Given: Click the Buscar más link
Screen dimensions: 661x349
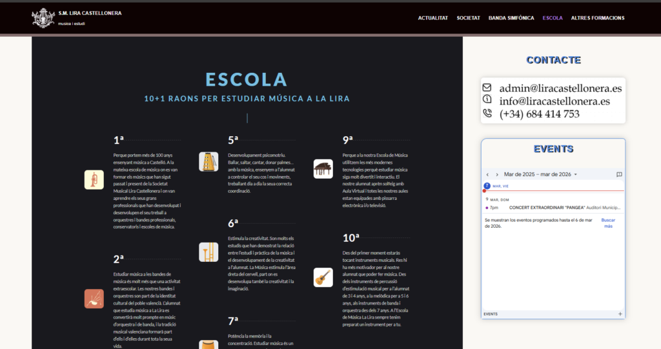Looking at the screenshot, I should [608, 223].
